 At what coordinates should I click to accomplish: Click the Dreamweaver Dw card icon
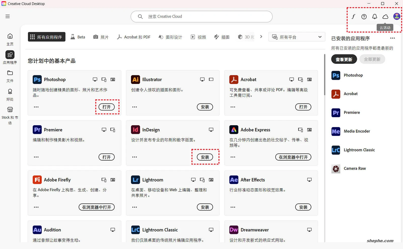click(x=234, y=230)
